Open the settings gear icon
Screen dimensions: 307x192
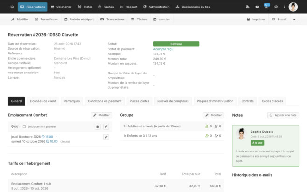point(276,7)
